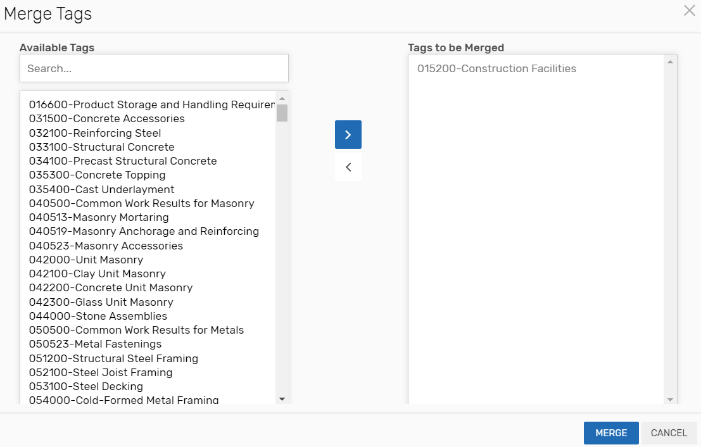Image resolution: width=701 pixels, height=447 pixels.
Task: Choose 050523-Metal Fastenings tag
Action: [x=95, y=344]
